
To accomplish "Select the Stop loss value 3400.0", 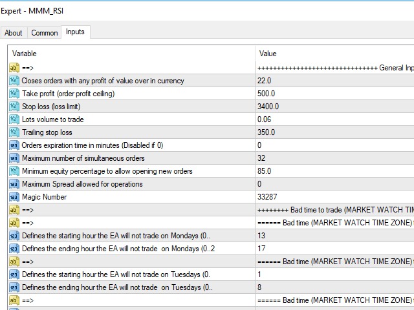I will pos(334,107).
